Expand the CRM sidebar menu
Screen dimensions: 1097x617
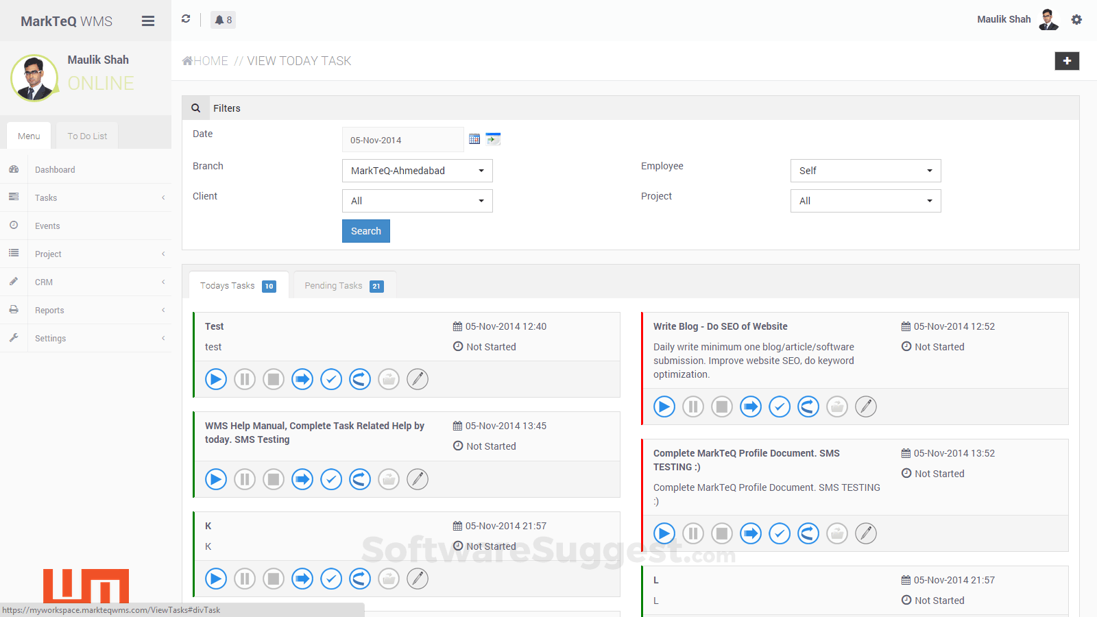coord(86,282)
